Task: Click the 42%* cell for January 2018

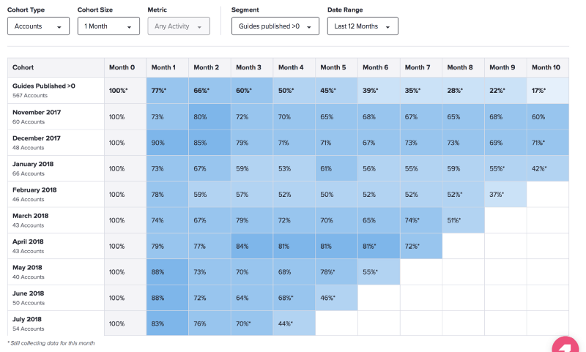Action: [x=548, y=168]
